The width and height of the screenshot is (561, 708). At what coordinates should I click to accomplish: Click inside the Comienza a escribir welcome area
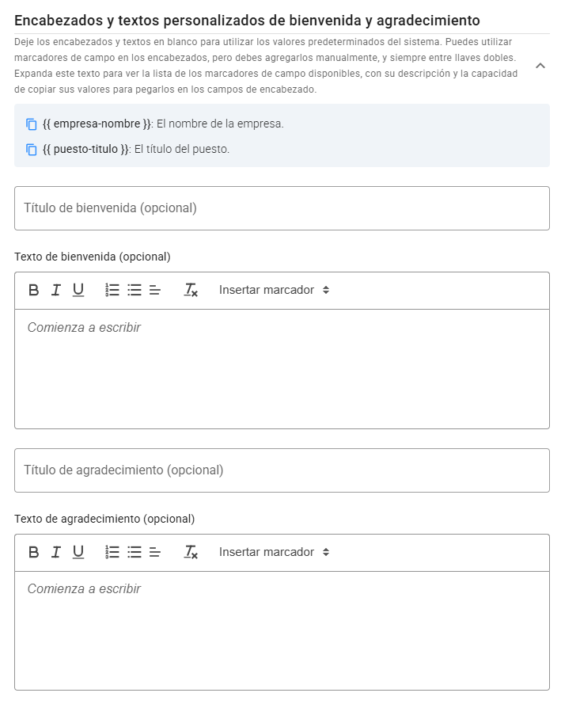pos(280,364)
